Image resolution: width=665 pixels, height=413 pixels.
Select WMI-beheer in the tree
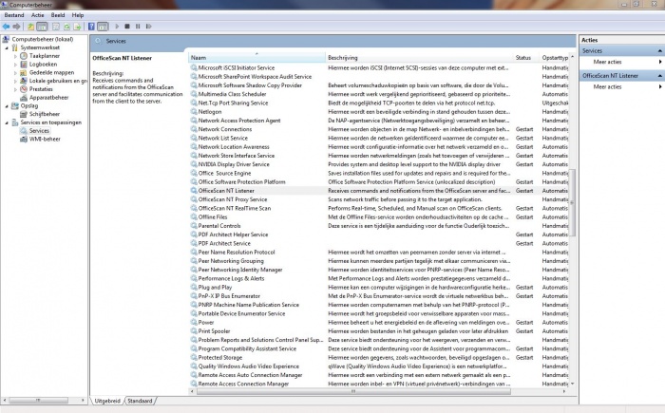tap(45, 139)
